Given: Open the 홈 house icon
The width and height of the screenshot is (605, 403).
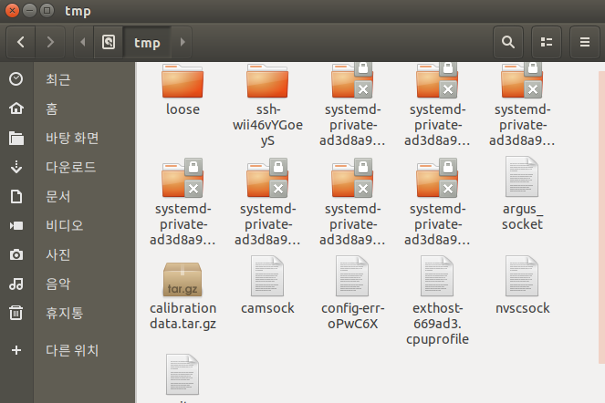Looking at the screenshot, I should [16, 108].
